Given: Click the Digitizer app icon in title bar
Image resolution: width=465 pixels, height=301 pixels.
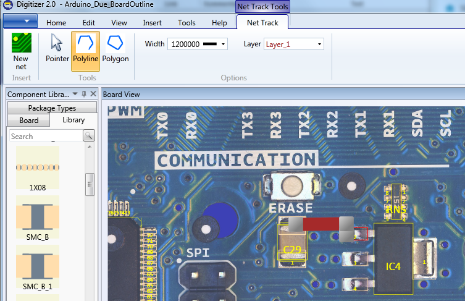Looking at the screenshot, I should click(x=8, y=4).
